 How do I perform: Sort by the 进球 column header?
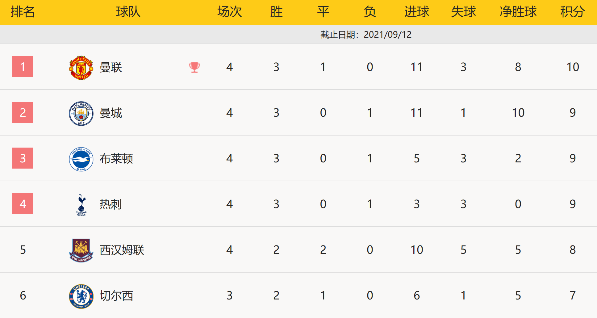tap(417, 12)
